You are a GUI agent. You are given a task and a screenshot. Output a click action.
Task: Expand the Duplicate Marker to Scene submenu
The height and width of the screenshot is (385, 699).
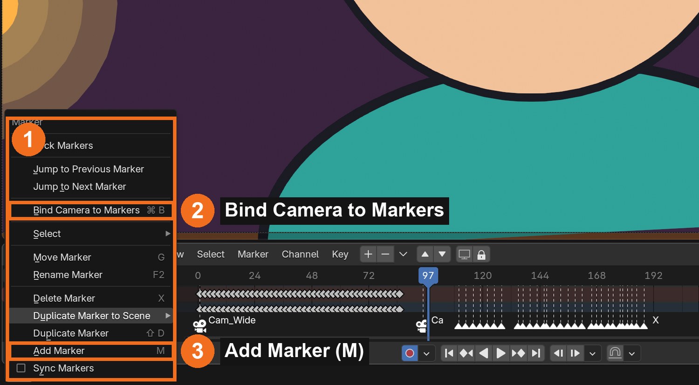(x=91, y=316)
